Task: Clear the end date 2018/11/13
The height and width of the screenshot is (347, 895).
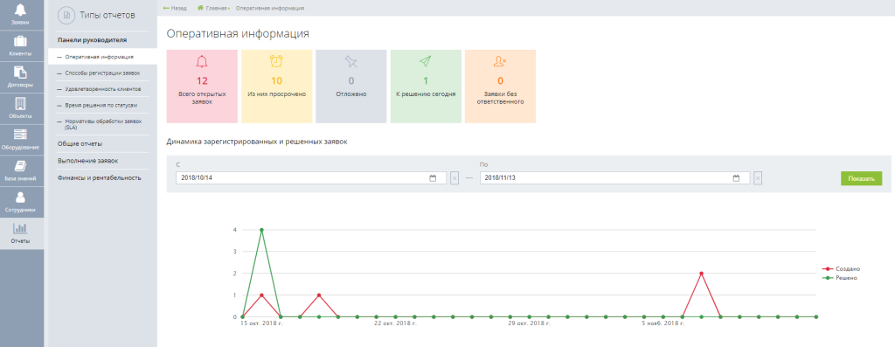Action: tap(758, 178)
